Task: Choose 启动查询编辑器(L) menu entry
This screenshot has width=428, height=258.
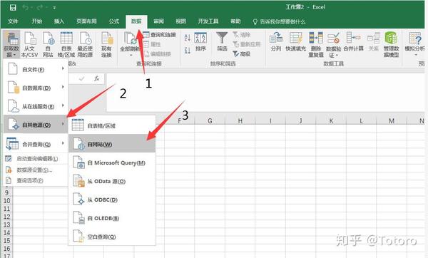Action: pos(36,159)
